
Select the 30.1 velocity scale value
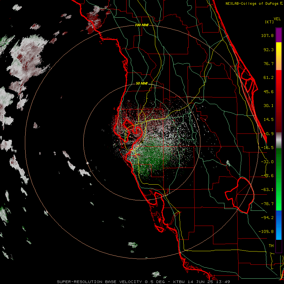pyautogui.click(x=269, y=106)
